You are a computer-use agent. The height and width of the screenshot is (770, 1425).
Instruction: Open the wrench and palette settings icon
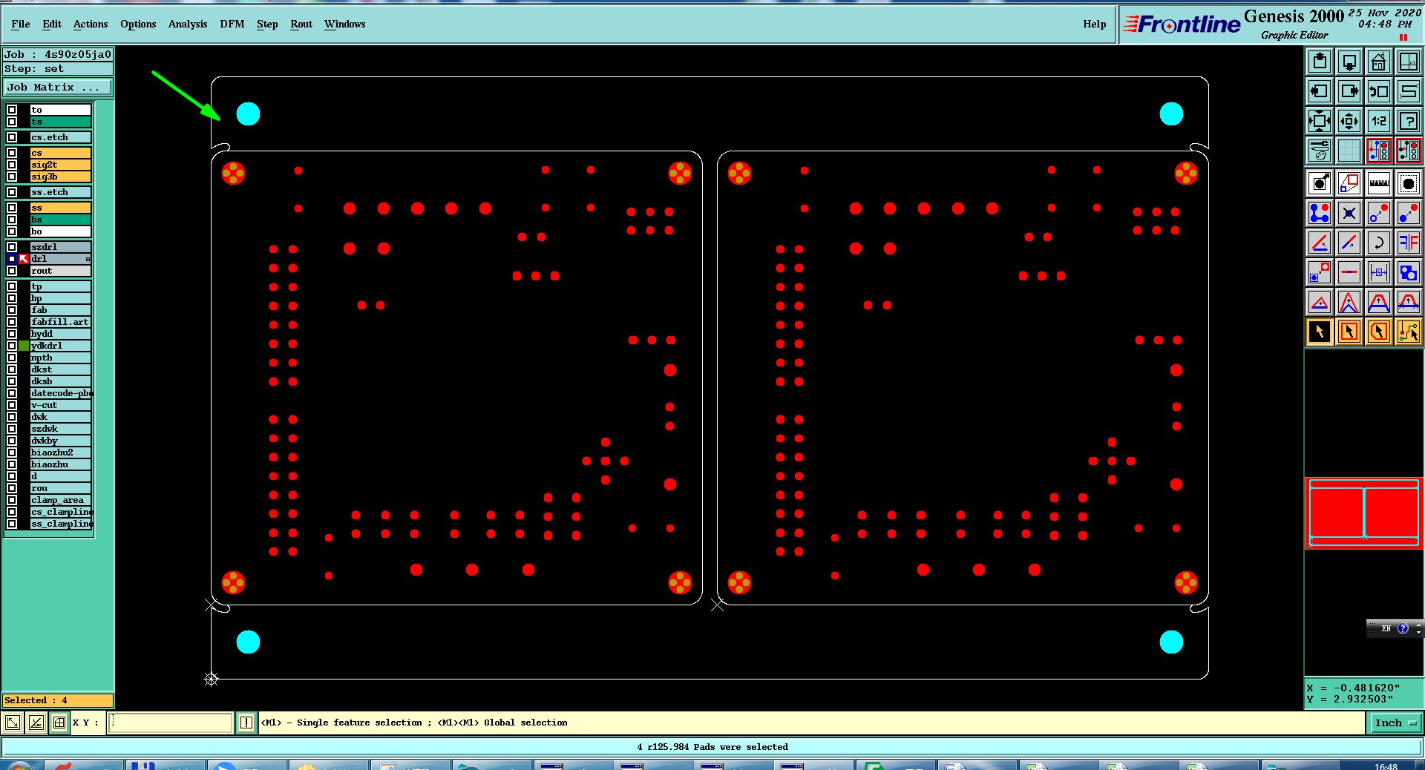tap(1320, 151)
